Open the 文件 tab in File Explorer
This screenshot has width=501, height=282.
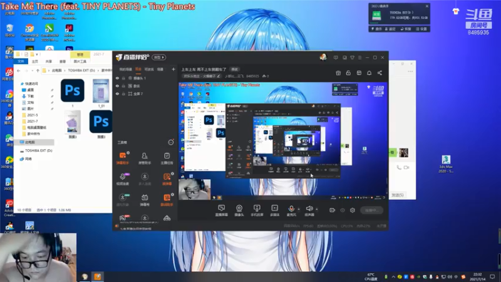[x=21, y=61]
